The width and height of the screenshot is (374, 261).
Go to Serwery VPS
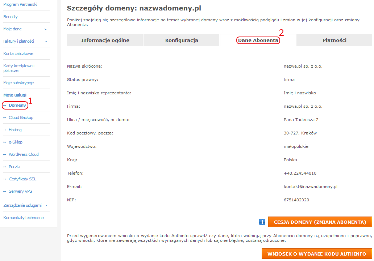[x=20, y=191]
